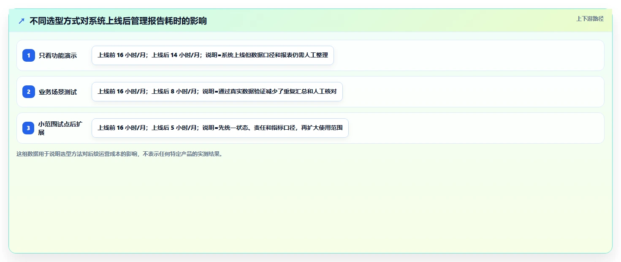This screenshot has width=621, height=262.
Task: Click the arrow icon beside the title
Action: pyautogui.click(x=22, y=21)
